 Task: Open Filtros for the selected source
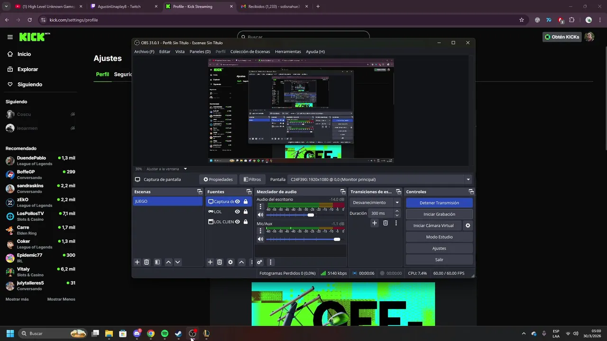tap(252, 179)
